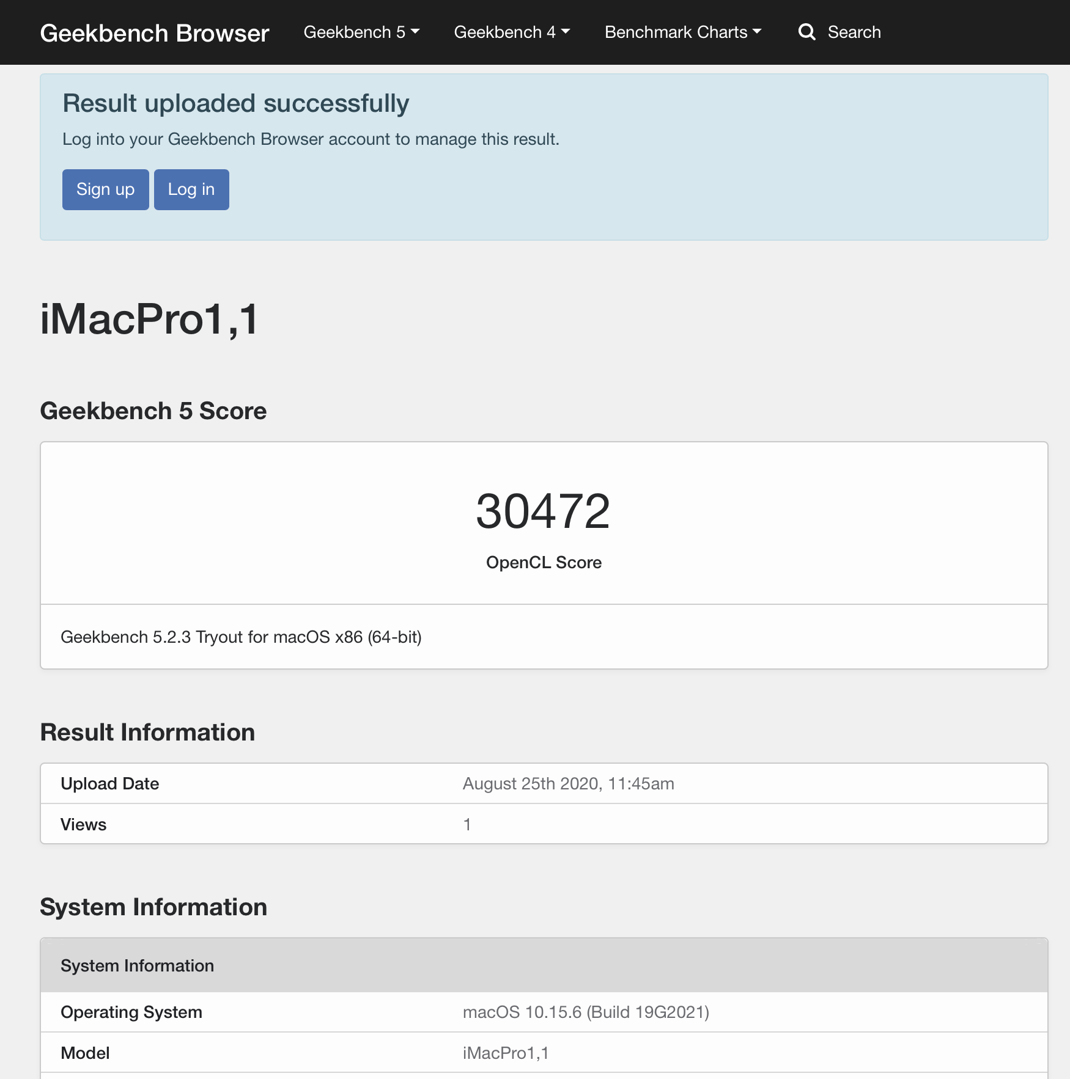This screenshot has height=1079, width=1070.
Task: Select the 30472 score number
Action: point(543,511)
